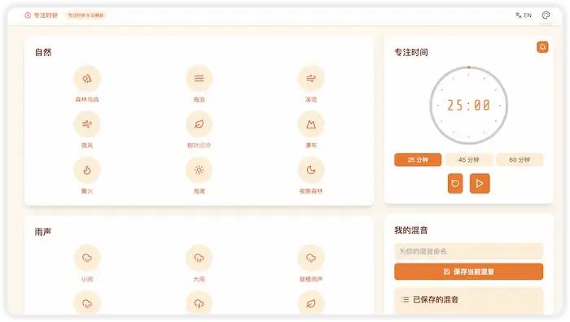Screen dimensions: 570x322
Task: Toggle the 夜晚森林 moon icon
Action: [311, 170]
